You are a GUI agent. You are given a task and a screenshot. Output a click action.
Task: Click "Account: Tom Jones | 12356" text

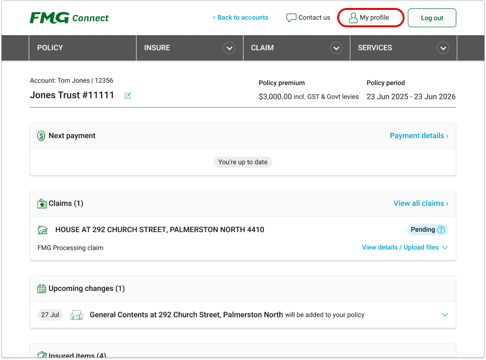[x=72, y=80]
